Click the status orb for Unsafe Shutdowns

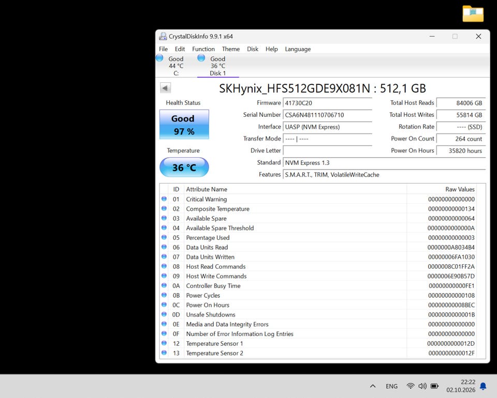(x=164, y=314)
